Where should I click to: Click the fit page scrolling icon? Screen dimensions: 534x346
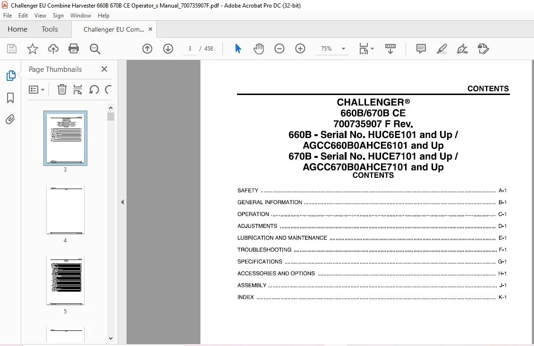pyautogui.click(x=364, y=49)
